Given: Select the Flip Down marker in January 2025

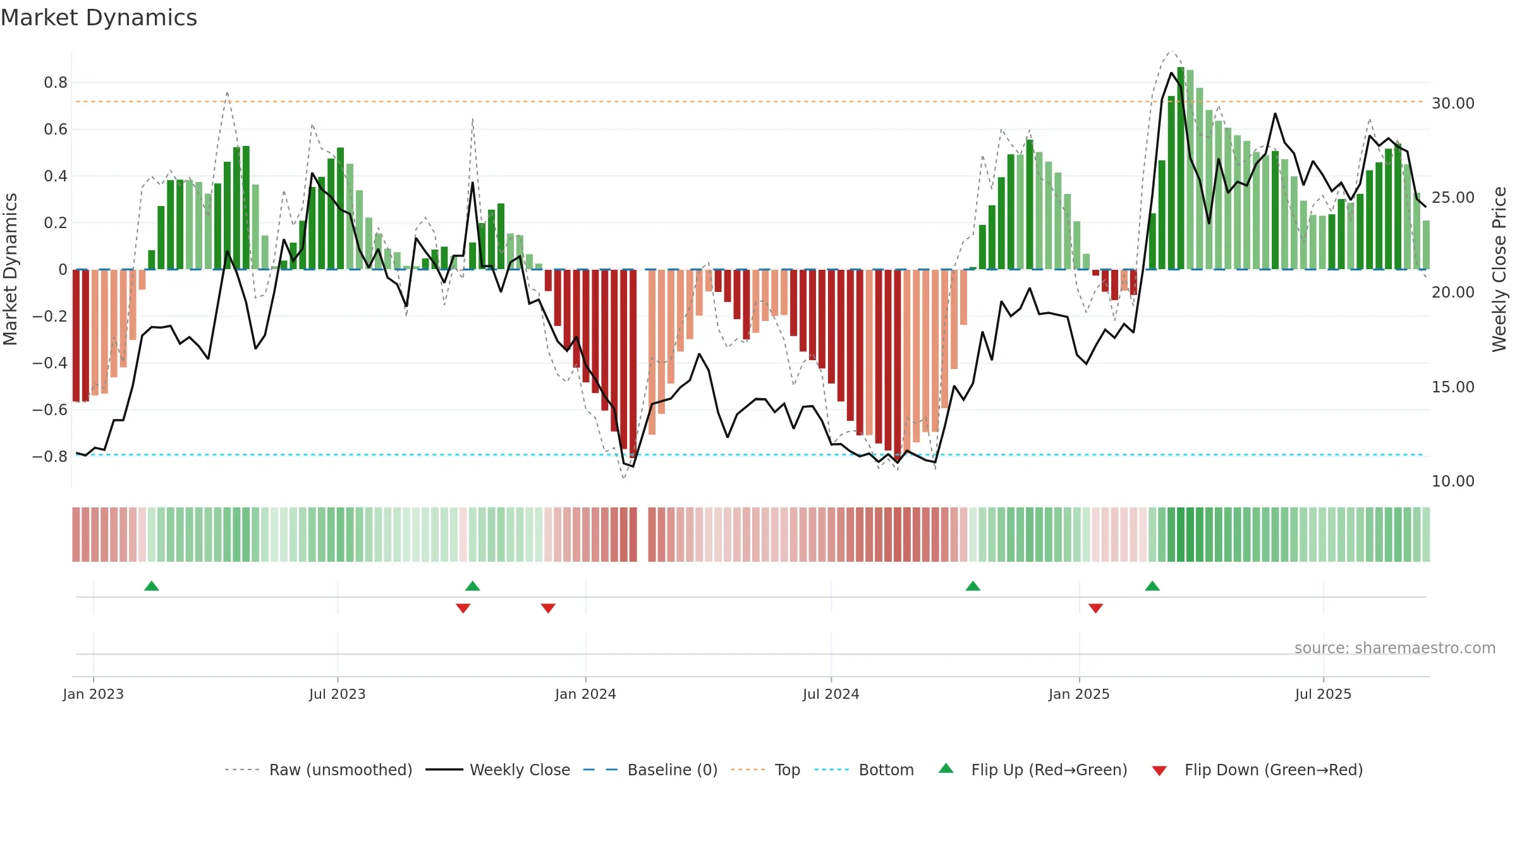Looking at the screenshot, I should coord(1096,608).
